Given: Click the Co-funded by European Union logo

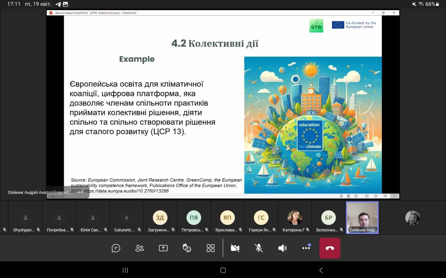Looking at the screenshot, I should 354,25.
